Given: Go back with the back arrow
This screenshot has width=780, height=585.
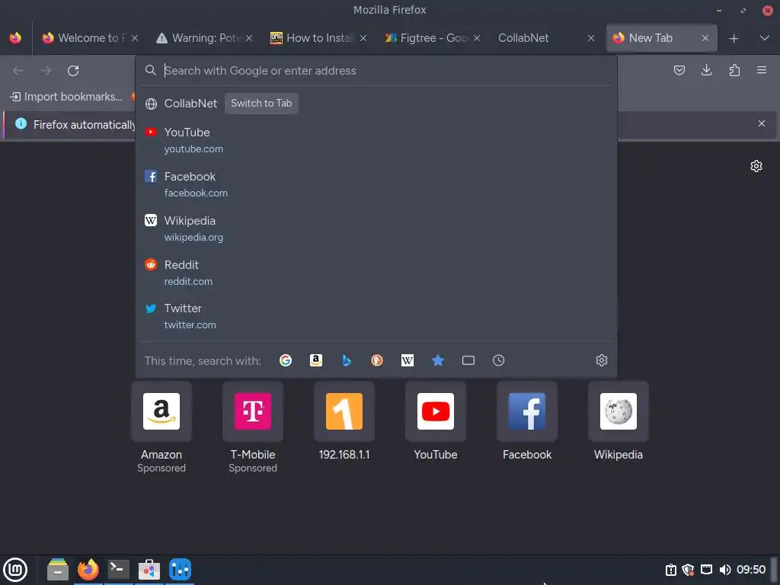Looking at the screenshot, I should click(18, 71).
